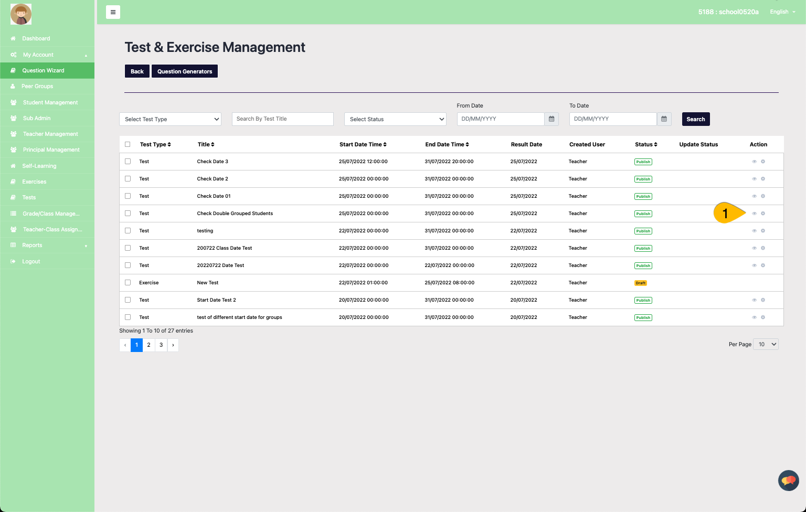This screenshot has width=806, height=512.
Task: Tick the testing row checkbox
Action: coord(128,231)
